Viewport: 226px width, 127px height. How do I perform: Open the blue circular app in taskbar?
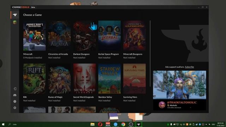[x=115, y=124]
